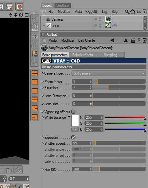The image size is (148, 188).
Task: Click the viewport move arrows icon
Action: tap(10, 15)
